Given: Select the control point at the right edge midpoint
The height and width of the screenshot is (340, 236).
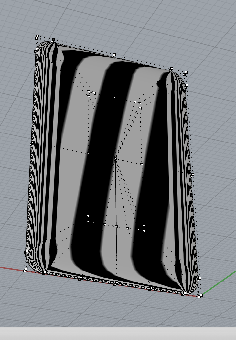Looking at the screenshot, I should click(x=193, y=175).
